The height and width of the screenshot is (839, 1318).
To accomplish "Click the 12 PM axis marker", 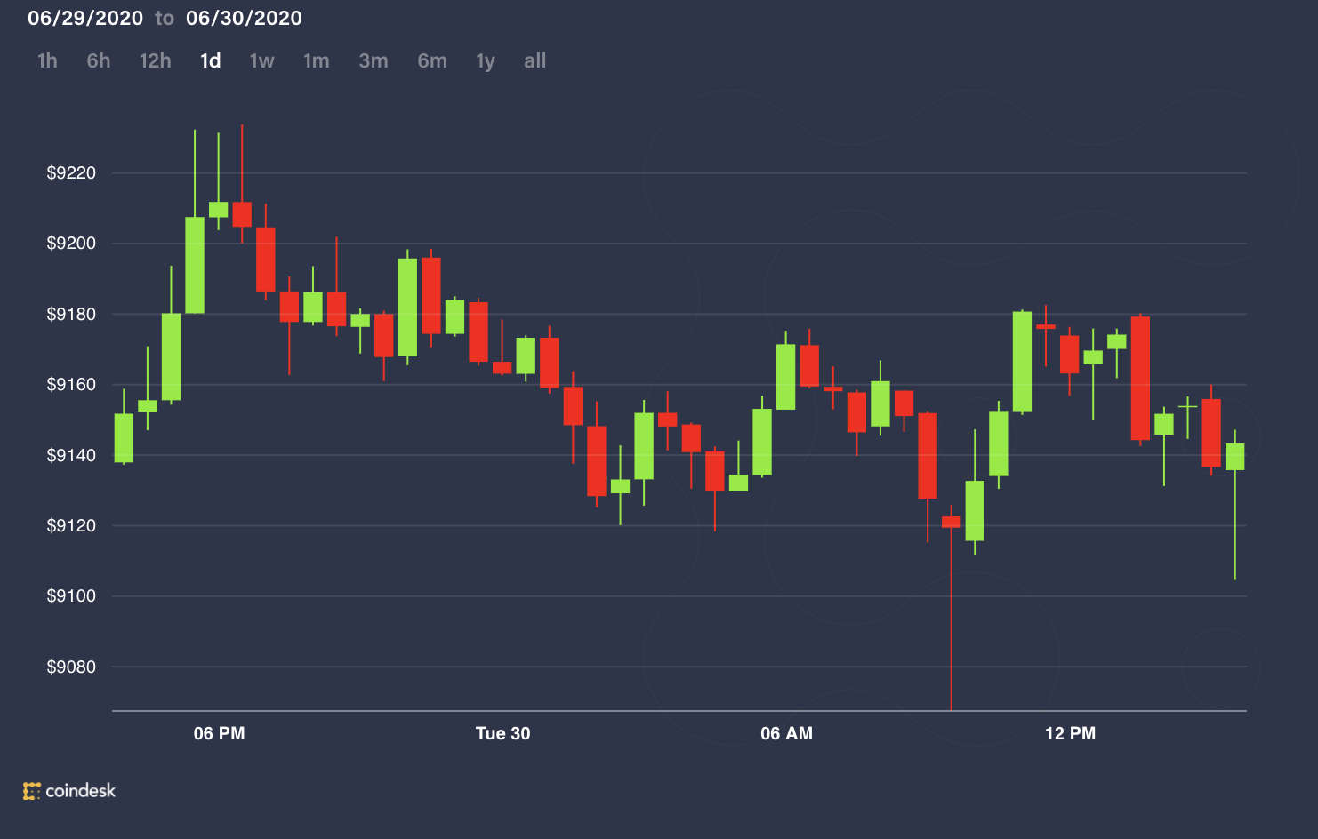I will tap(1070, 733).
